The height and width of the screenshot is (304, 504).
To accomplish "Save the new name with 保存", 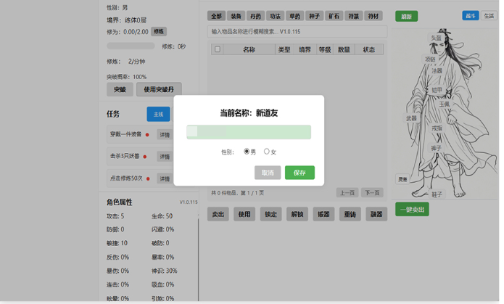I will pyautogui.click(x=299, y=173).
